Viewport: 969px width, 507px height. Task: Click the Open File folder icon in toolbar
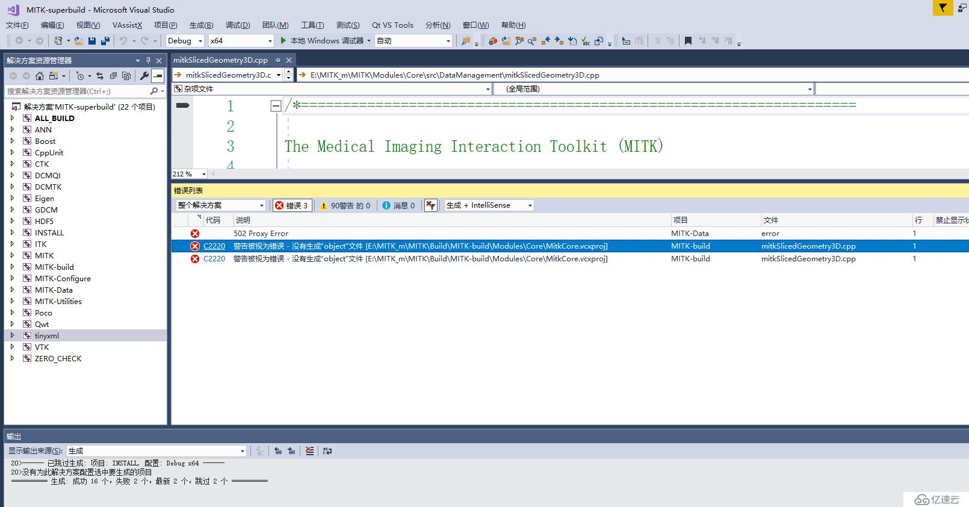pos(79,41)
